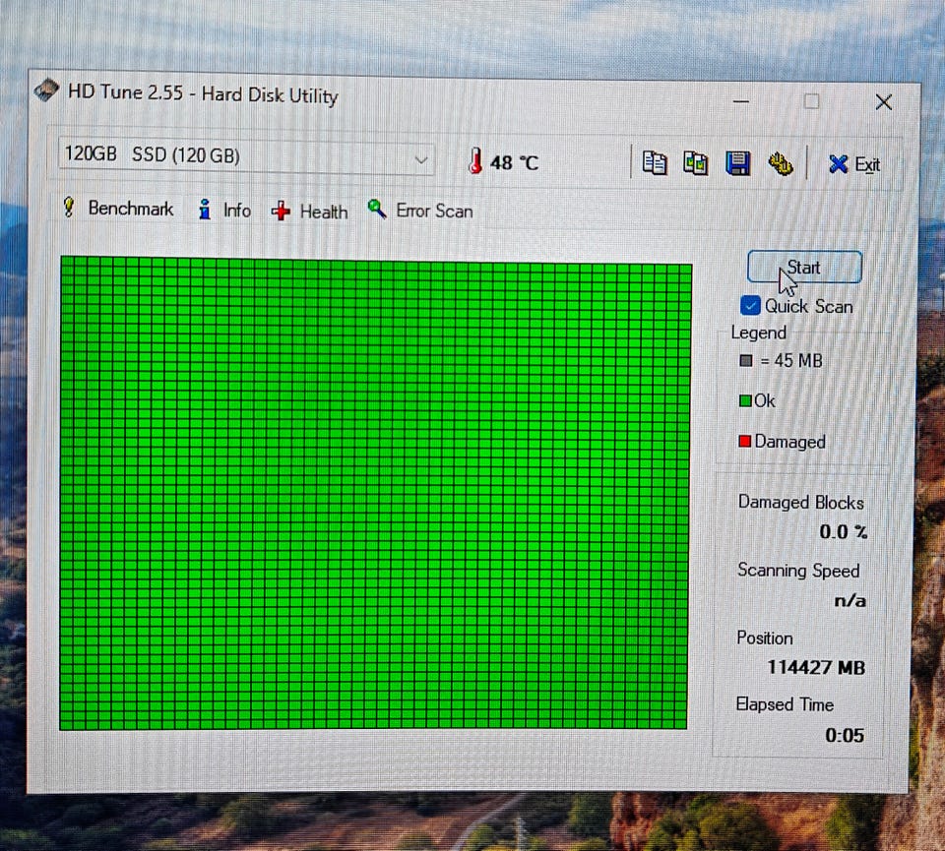This screenshot has width=945, height=851.
Task: Close the HD Tune window
Action: coord(884,101)
